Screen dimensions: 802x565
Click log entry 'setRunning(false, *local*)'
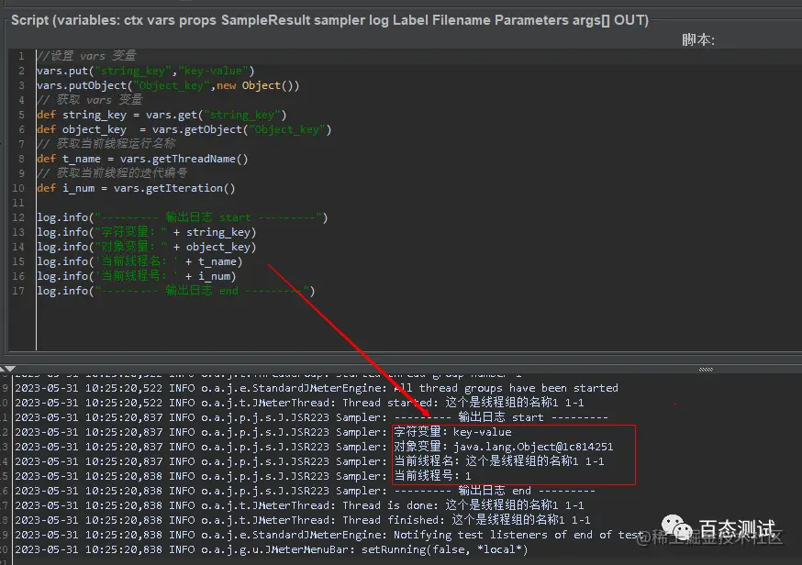click(x=271, y=549)
